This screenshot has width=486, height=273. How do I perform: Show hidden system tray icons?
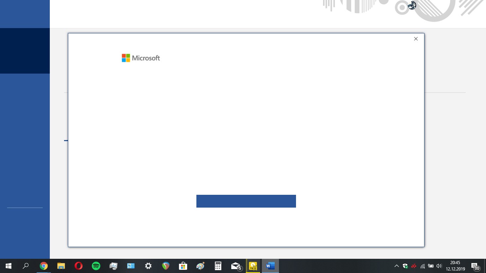click(397, 266)
